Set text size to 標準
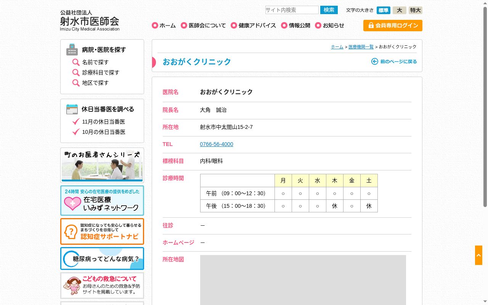The height and width of the screenshot is (305, 488). click(x=383, y=10)
